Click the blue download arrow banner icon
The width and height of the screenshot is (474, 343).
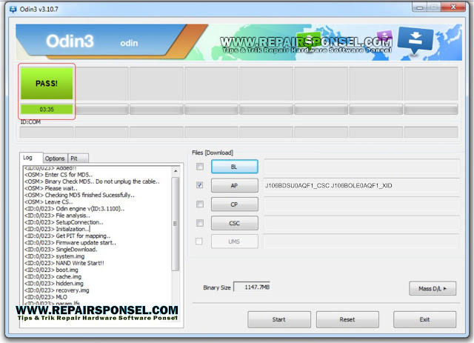coord(415,40)
